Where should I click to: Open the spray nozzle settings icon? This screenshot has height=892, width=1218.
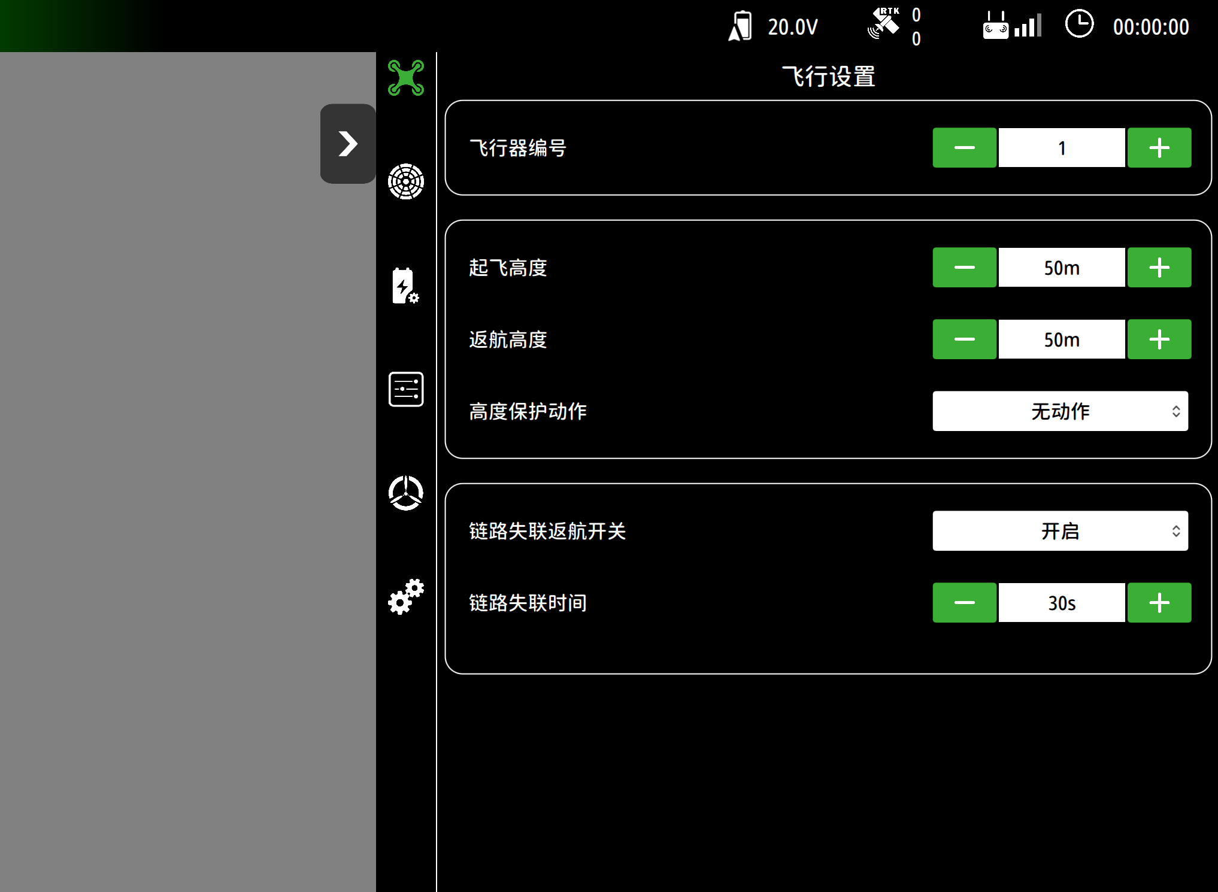click(405, 181)
